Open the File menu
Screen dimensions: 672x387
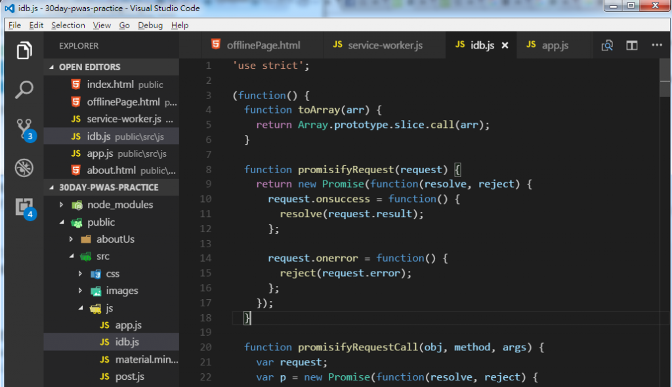14,26
